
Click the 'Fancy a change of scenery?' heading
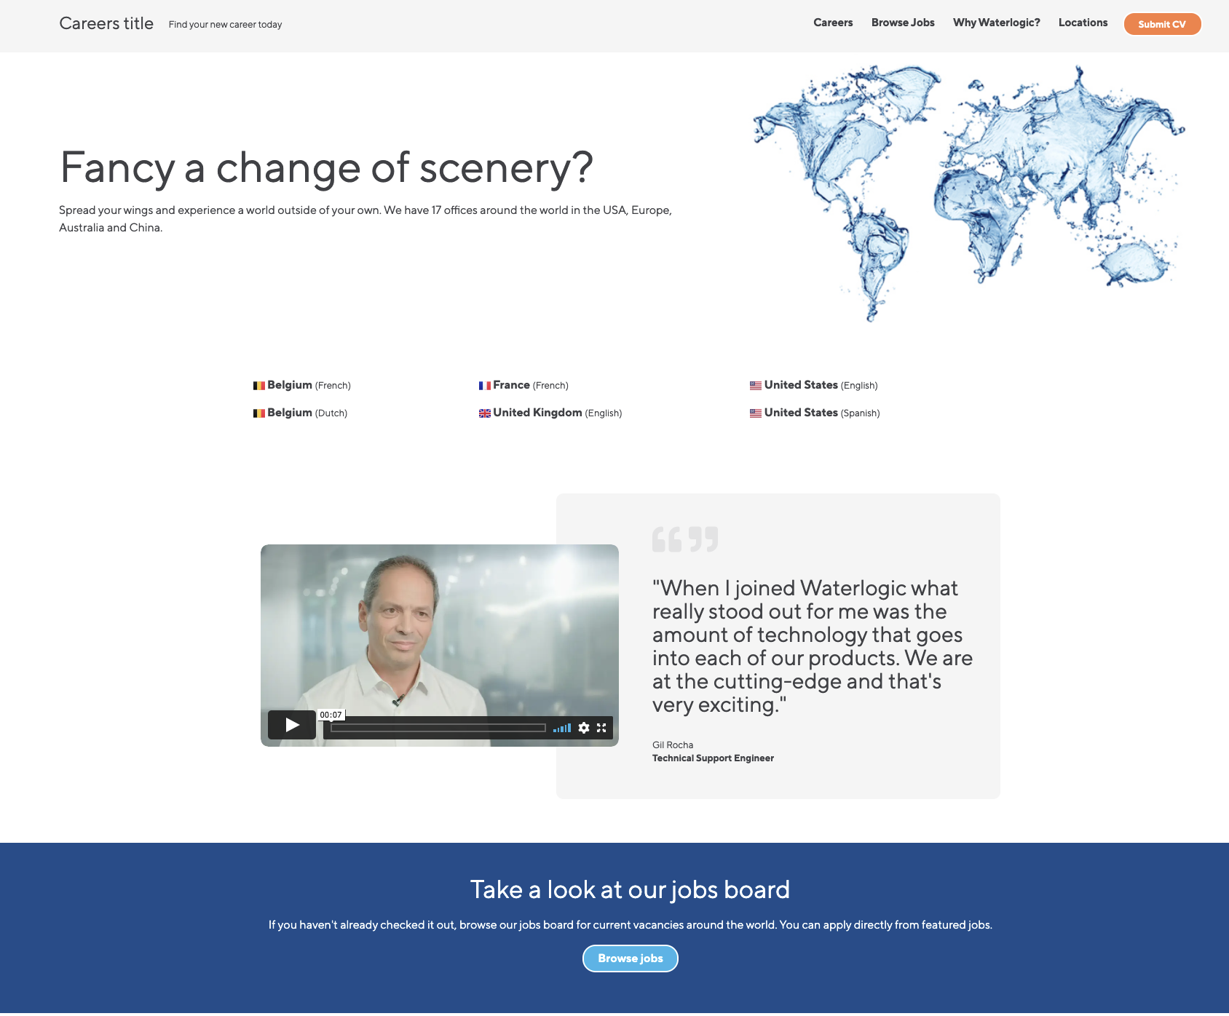(x=327, y=168)
